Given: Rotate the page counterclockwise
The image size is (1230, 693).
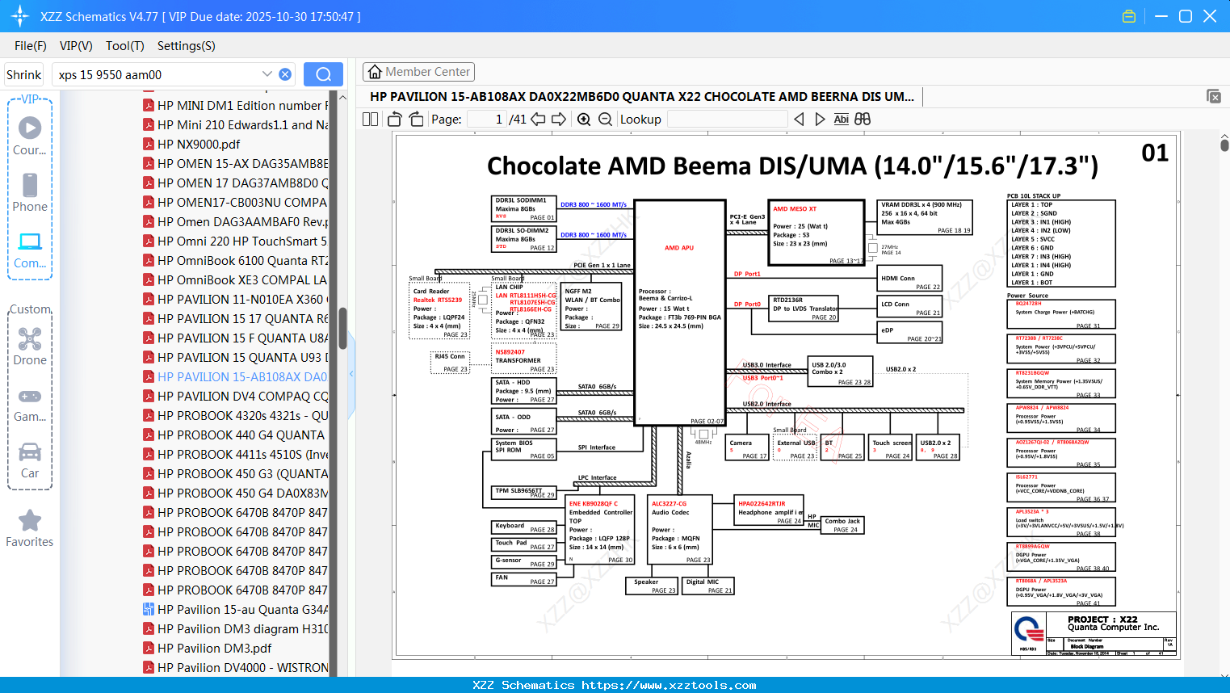Looking at the screenshot, I should pyautogui.click(x=395, y=119).
